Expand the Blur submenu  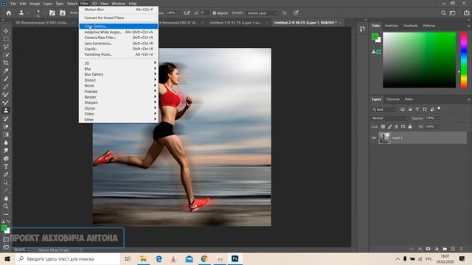click(x=119, y=68)
